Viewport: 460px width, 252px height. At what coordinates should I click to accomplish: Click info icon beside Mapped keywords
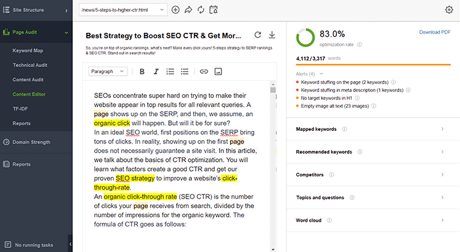coord(344,129)
